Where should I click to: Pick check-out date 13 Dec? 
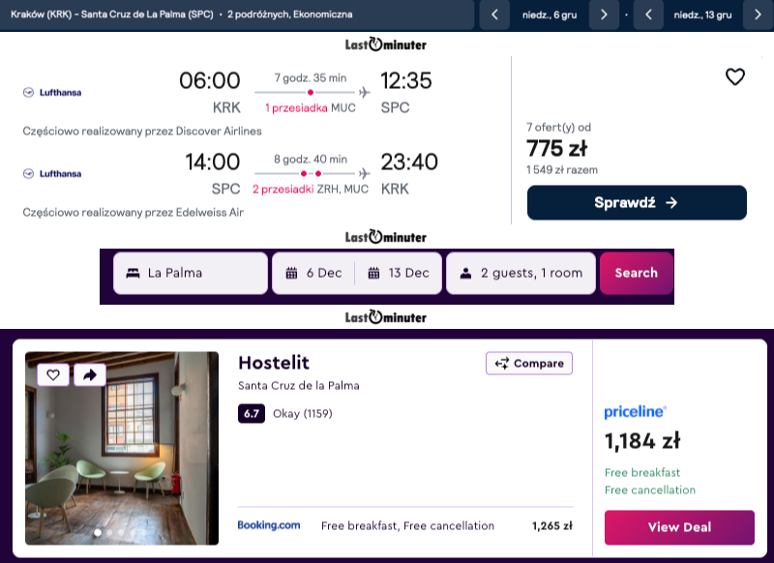[399, 273]
